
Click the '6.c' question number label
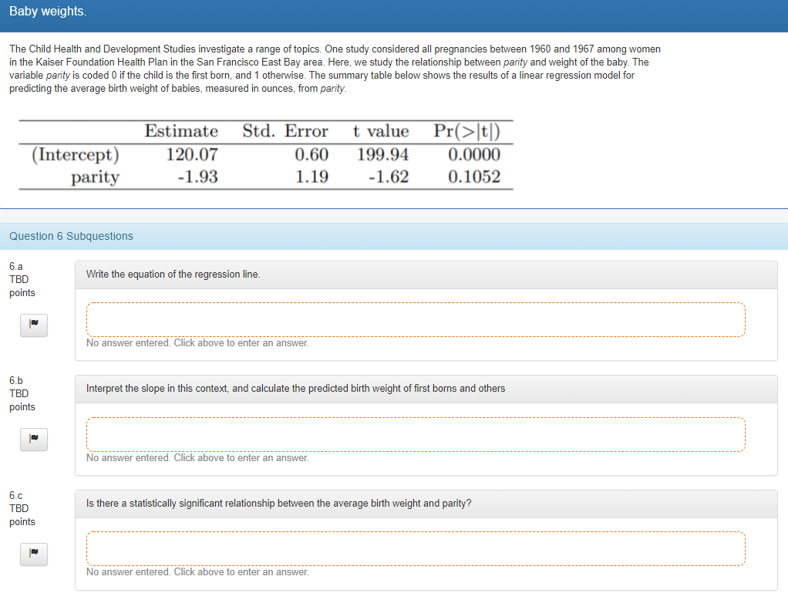pyautogui.click(x=16, y=495)
